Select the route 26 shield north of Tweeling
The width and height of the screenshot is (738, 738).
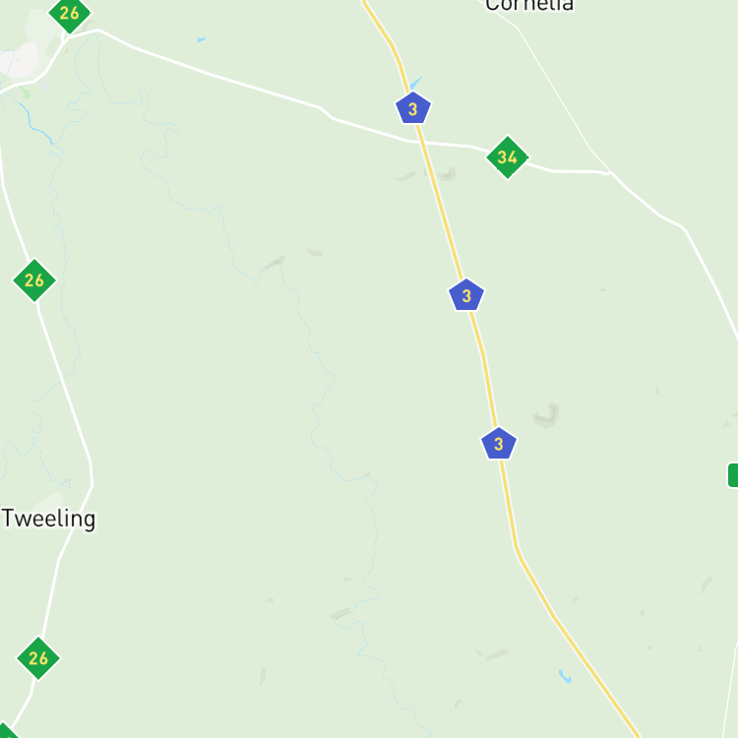point(34,280)
